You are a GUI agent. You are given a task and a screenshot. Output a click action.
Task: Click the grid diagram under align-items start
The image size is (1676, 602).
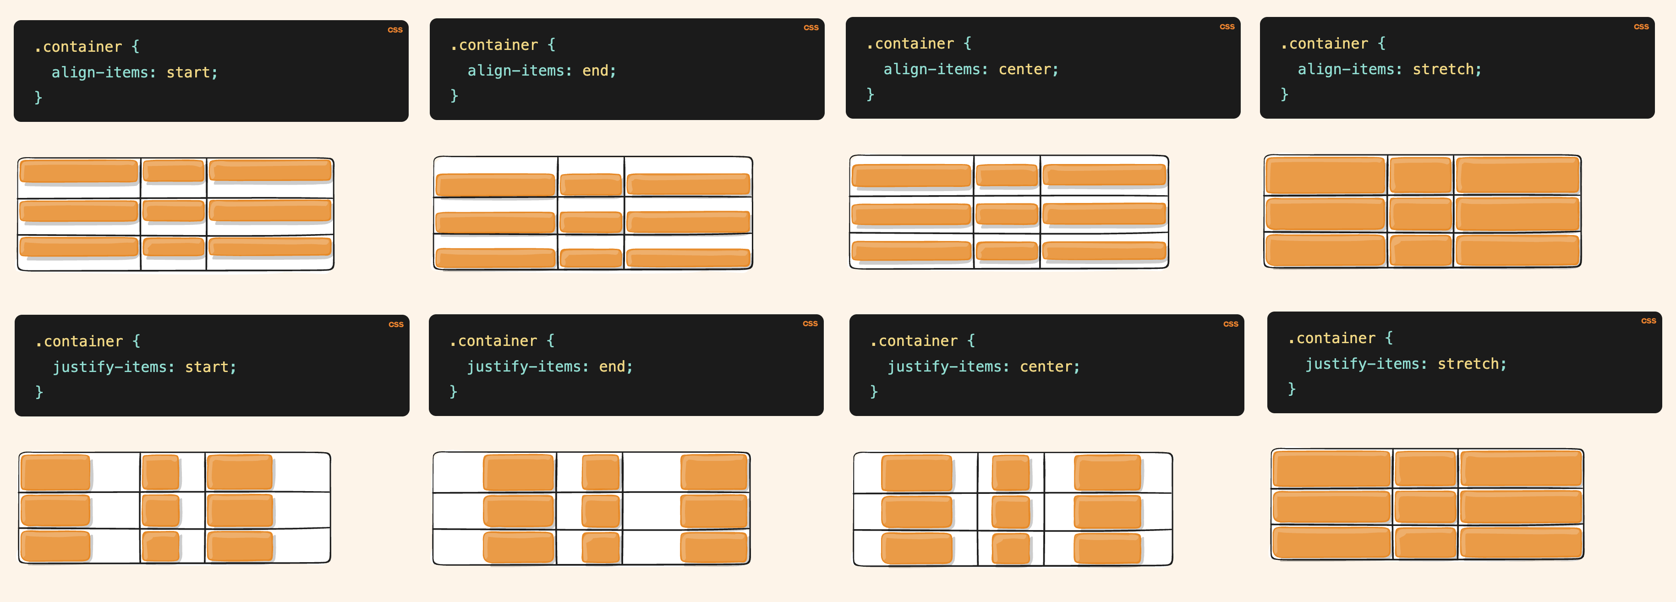[x=175, y=214]
